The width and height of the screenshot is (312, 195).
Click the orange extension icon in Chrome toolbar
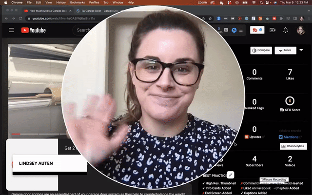click(260, 19)
